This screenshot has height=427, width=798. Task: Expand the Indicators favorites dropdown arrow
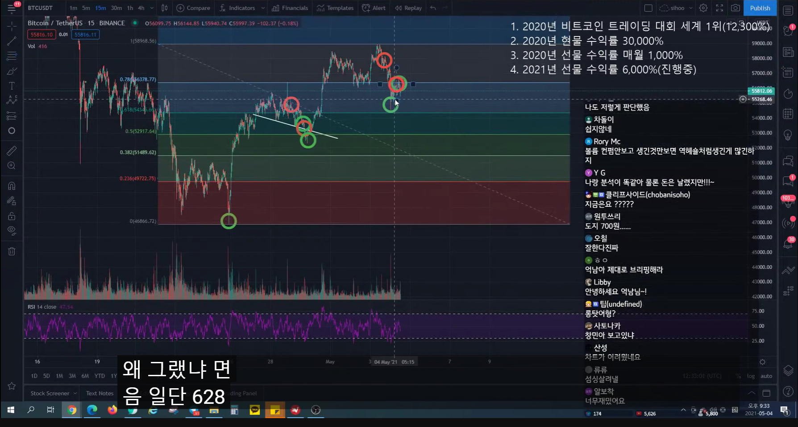263,8
